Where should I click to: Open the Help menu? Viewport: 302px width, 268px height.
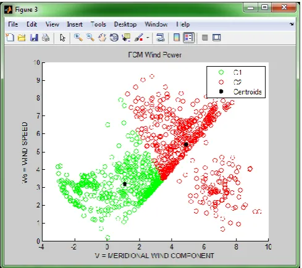[x=183, y=24]
